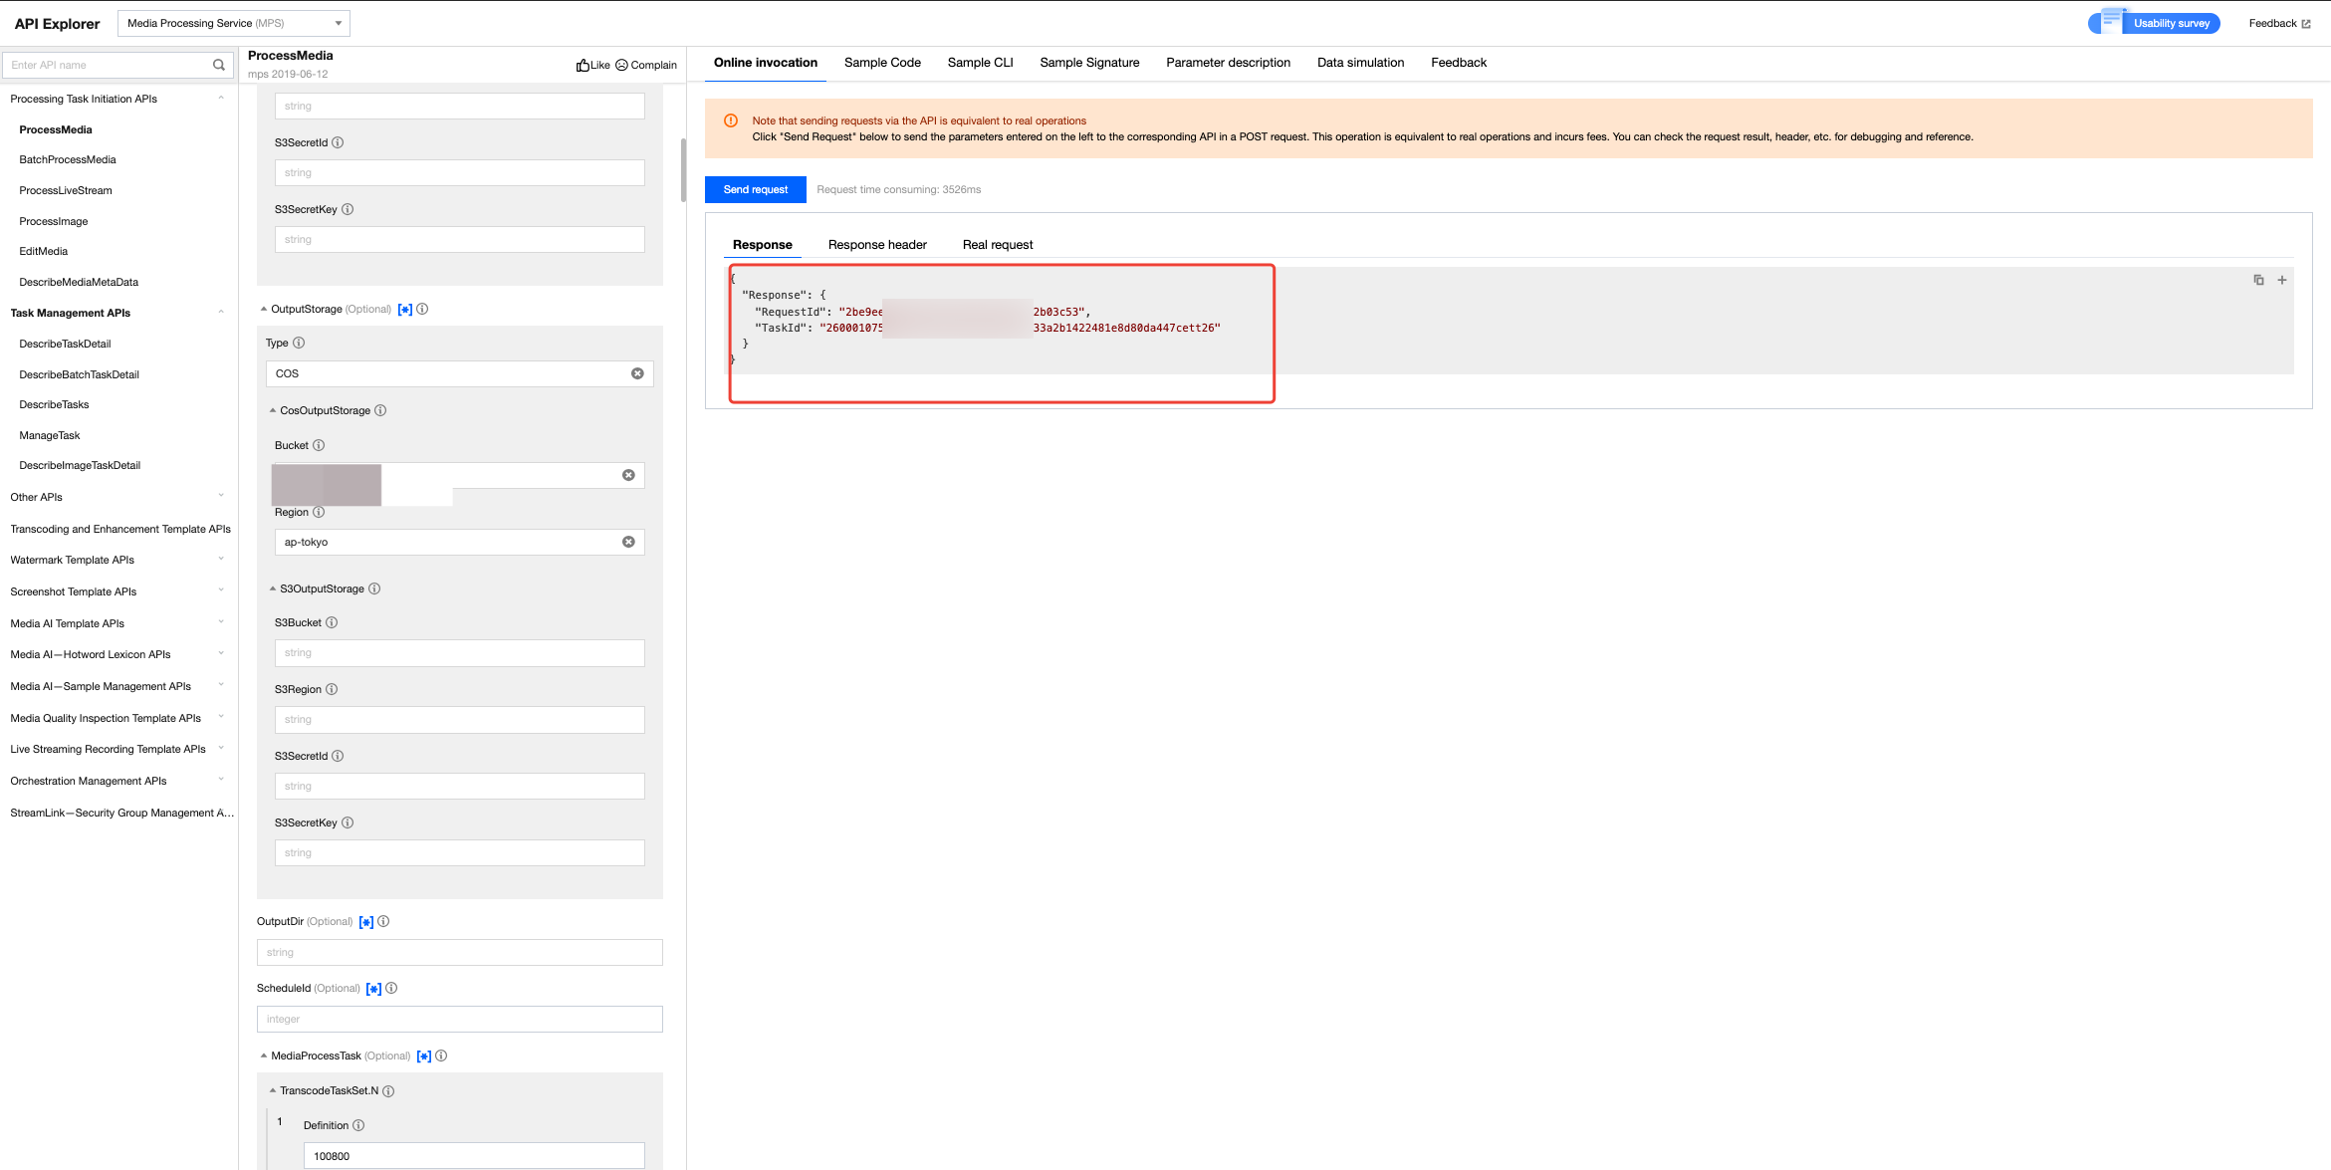Open Media Processing Service dropdown

[234, 24]
